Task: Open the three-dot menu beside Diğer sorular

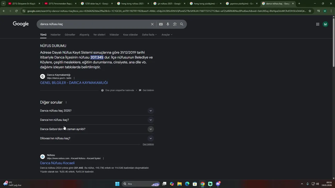Action: [x=66, y=103]
